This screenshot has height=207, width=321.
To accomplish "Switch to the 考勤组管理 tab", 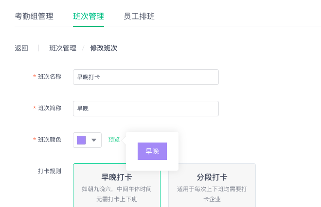I will point(34,16).
